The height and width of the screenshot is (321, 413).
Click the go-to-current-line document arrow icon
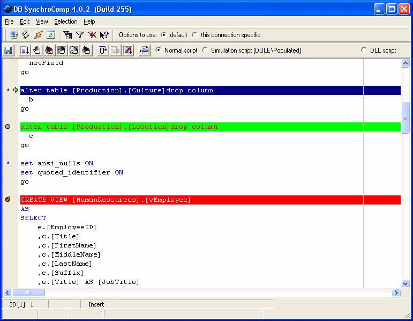click(144, 50)
